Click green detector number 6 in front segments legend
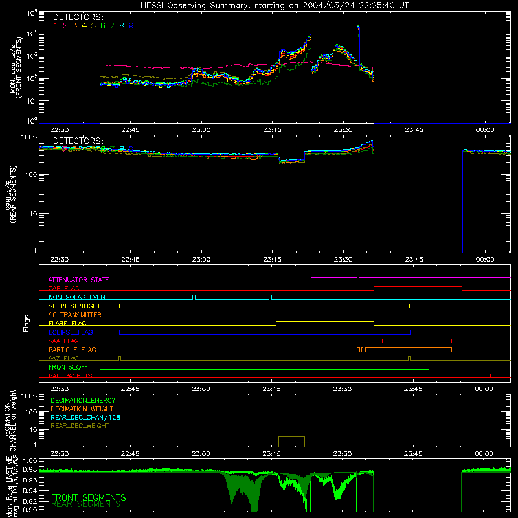The width and height of the screenshot is (518, 518). 103,26
